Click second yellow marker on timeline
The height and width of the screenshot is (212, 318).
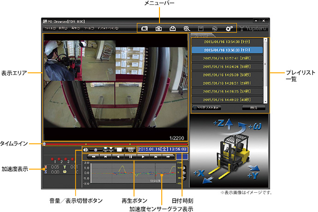point(130,144)
